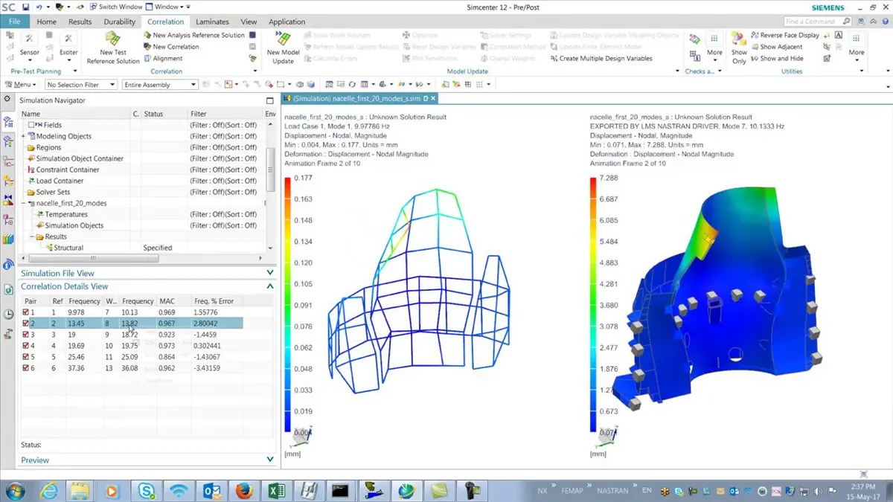Select Regions in Simulation Navigator

pos(48,147)
